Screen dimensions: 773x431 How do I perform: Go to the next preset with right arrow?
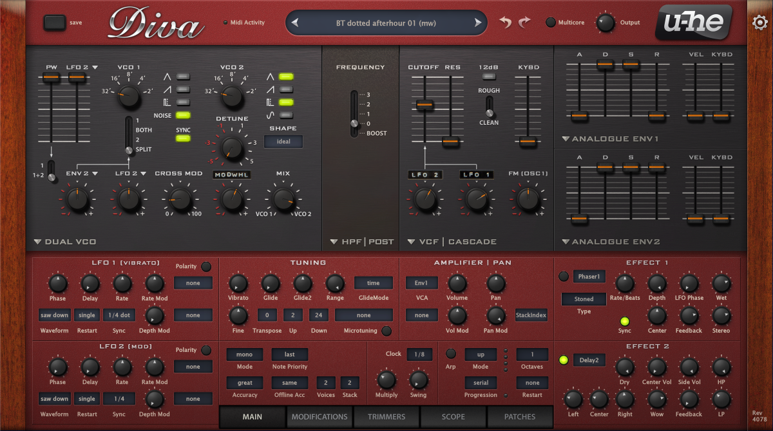(477, 23)
